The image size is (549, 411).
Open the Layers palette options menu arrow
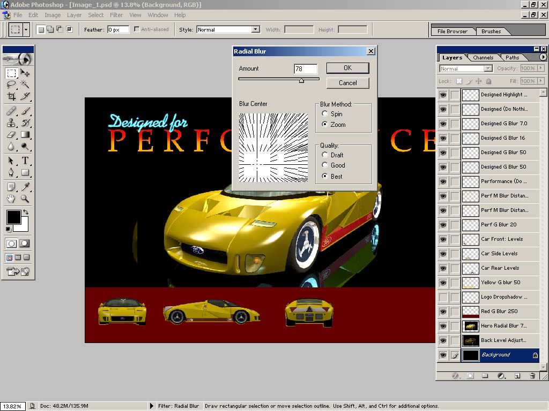point(543,57)
